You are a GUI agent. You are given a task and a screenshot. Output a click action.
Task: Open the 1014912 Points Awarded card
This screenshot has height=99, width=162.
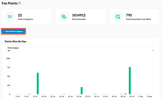(81, 17)
